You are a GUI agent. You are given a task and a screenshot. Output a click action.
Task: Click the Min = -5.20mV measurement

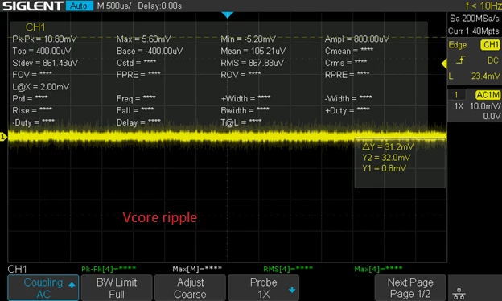[x=248, y=39]
